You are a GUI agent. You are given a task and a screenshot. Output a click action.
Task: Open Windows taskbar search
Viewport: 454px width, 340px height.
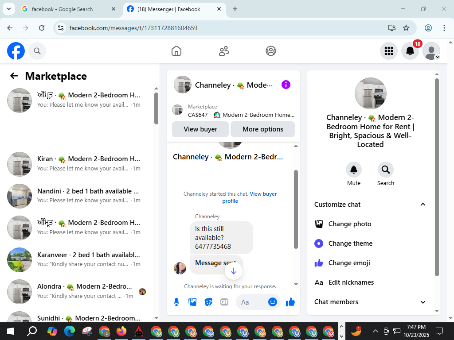[x=32, y=331]
